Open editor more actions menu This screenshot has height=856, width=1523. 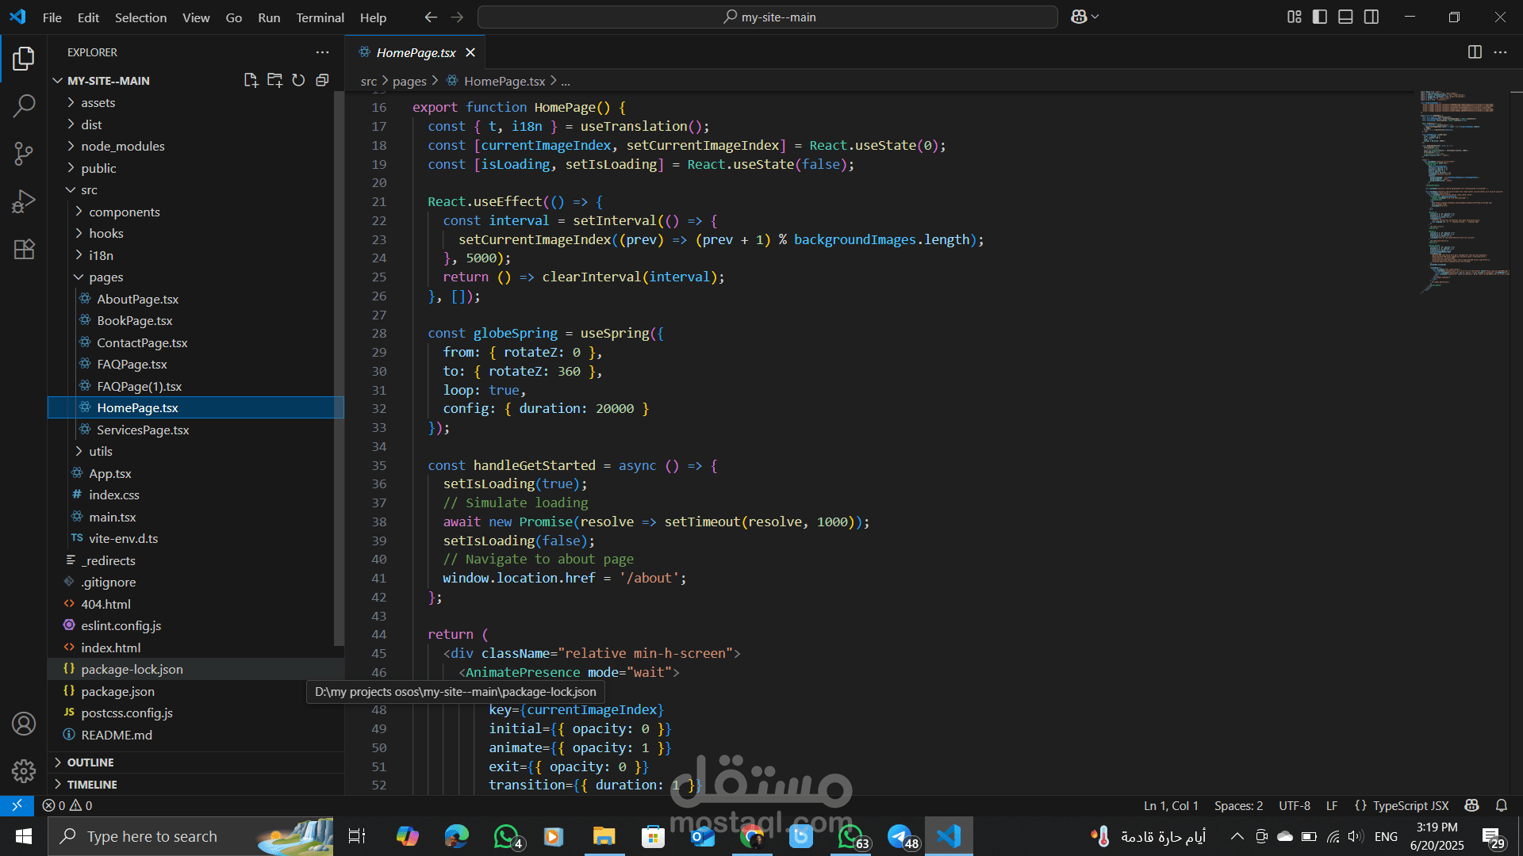tap(1500, 52)
